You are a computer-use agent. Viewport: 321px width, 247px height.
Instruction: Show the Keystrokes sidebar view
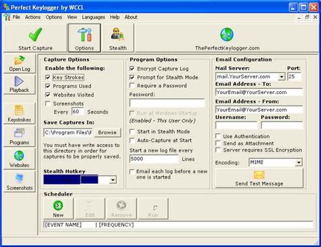click(20, 114)
